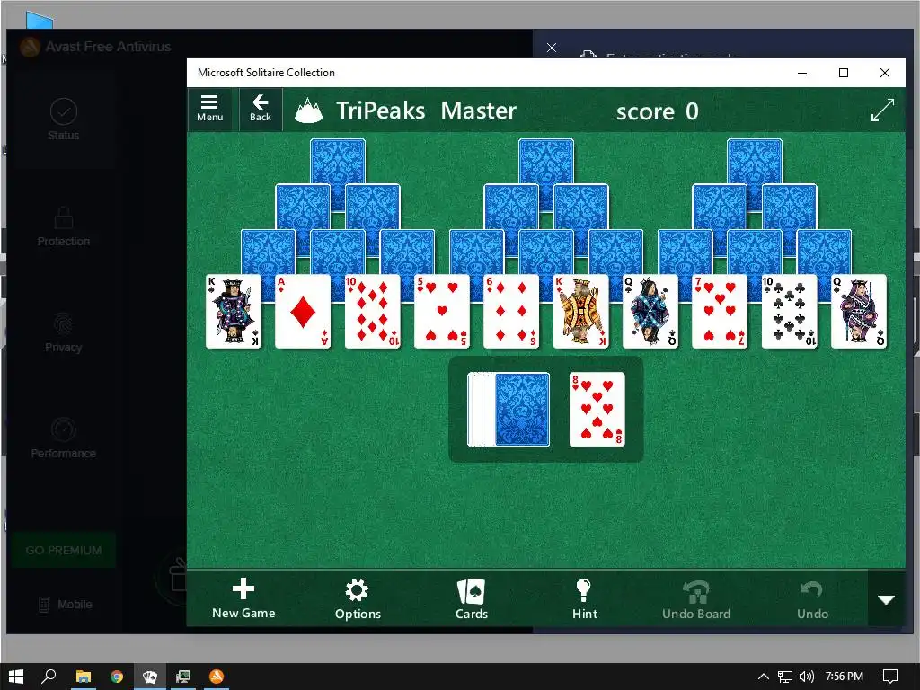The width and height of the screenshot is (920, 690).
Task: Open the Cards deck selector
Action: click(471, 599)
